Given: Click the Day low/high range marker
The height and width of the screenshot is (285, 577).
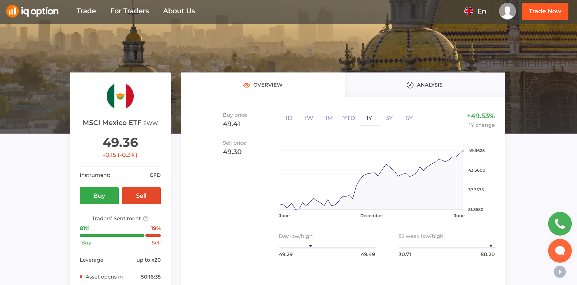Looking at the screenshot, I should point(310,246).
